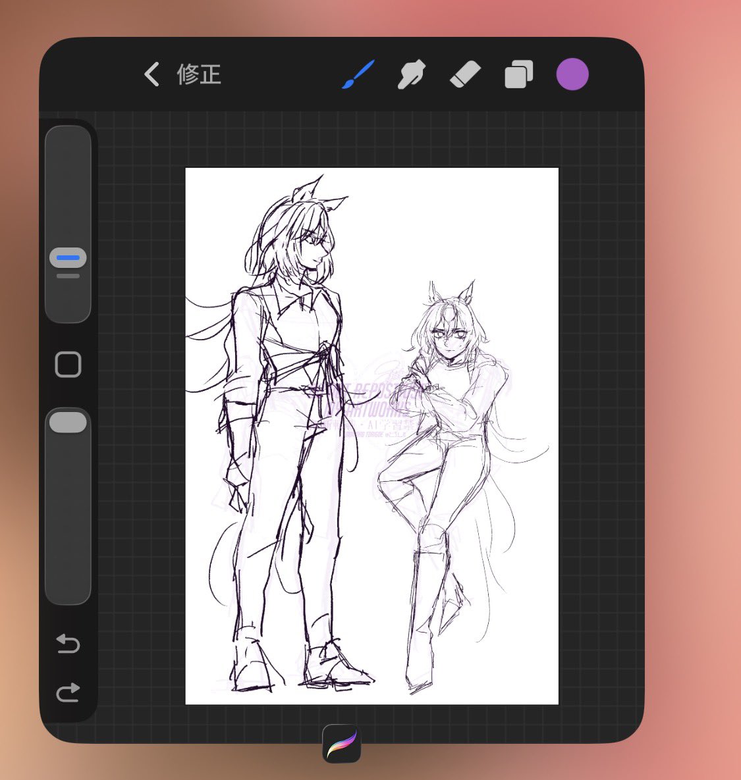741x780 pixels.
Task: Open the Procreate app icon
Action: (341, 743)
